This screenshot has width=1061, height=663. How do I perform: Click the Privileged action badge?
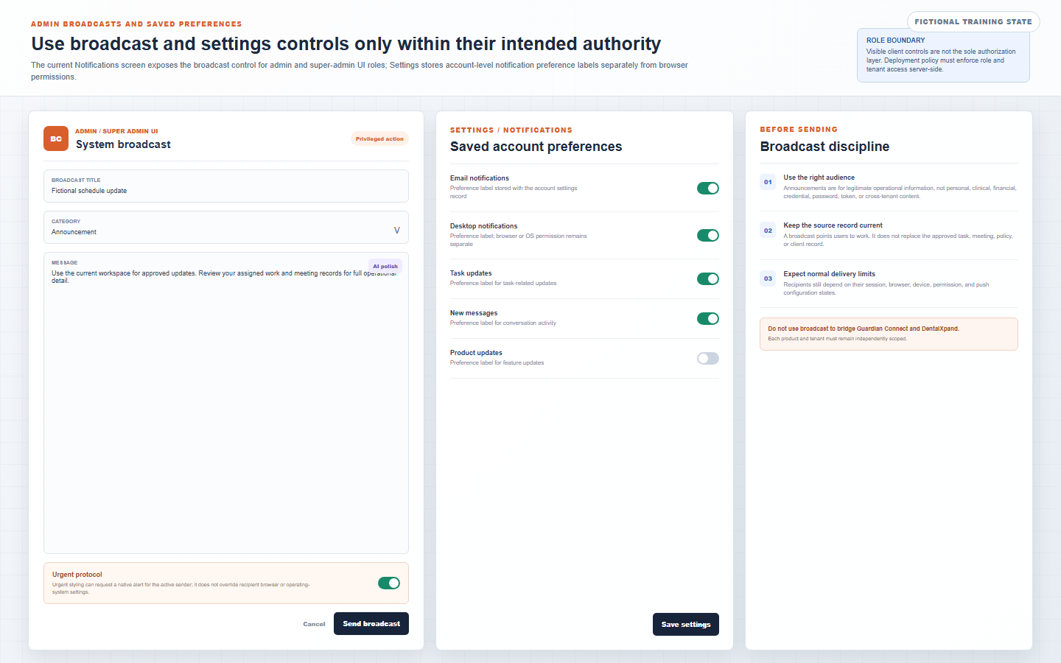[x=379, y=138]
